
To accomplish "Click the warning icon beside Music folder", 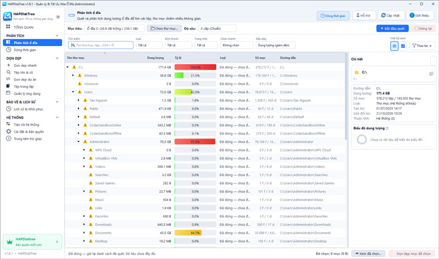I will click(x=91, y=199).
